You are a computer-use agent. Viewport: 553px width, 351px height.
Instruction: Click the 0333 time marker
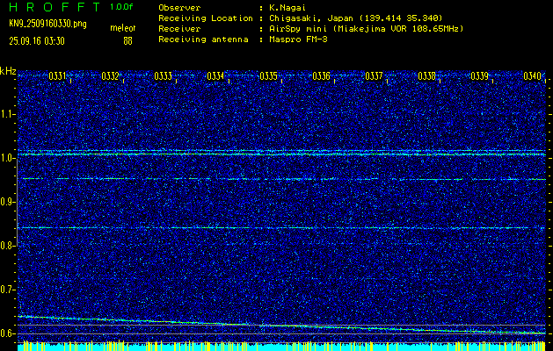click(163, 76)
